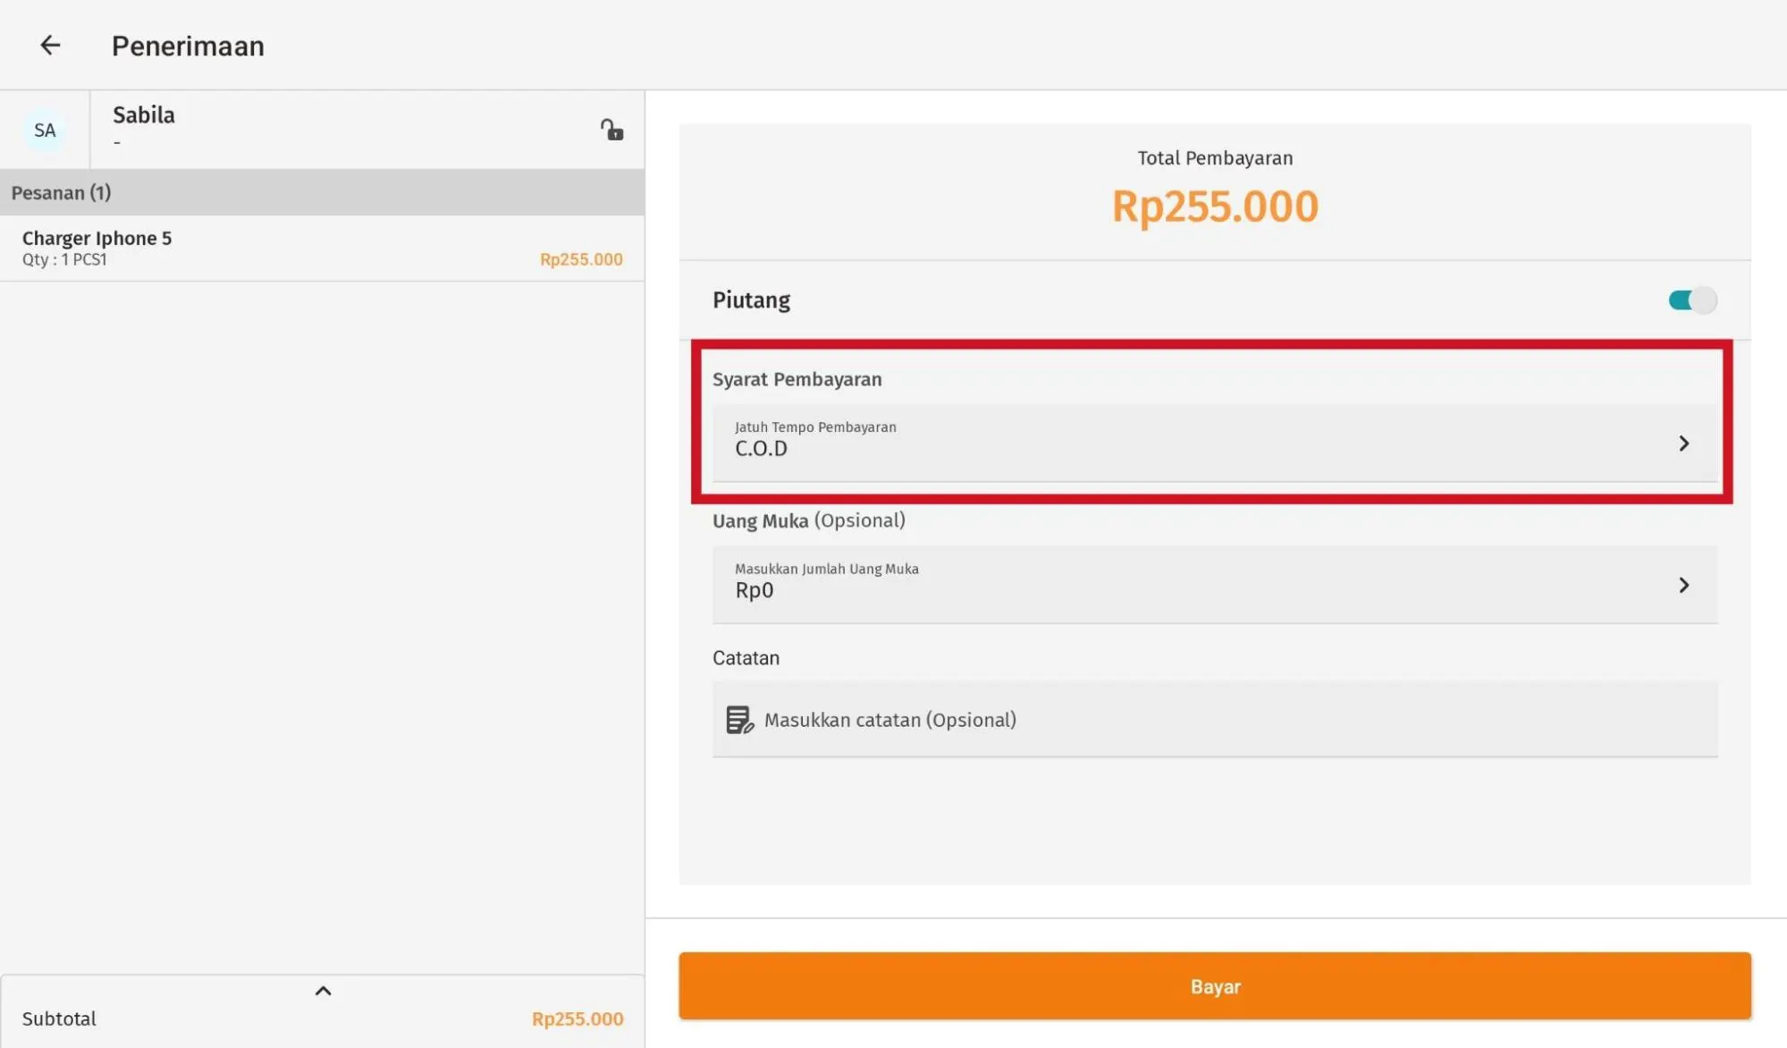Open the Jatuh Tempo Pembayaran C.O.D selector

pyautogui.click(x=1198, y=443)
